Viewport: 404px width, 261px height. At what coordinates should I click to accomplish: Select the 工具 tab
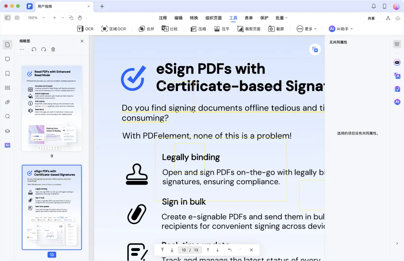pos(233,18)
